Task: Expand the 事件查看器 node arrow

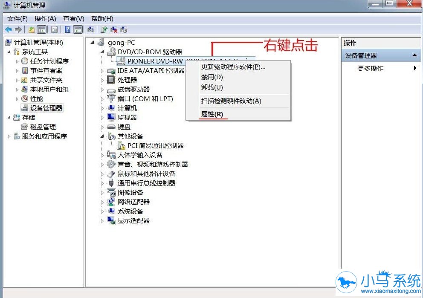Action: click(17, 71)
